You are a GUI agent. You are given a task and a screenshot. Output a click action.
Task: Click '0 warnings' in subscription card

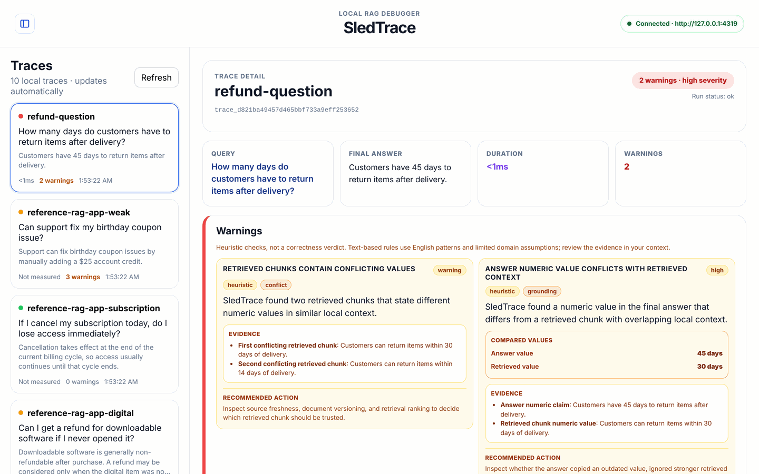tap(82, 382)
